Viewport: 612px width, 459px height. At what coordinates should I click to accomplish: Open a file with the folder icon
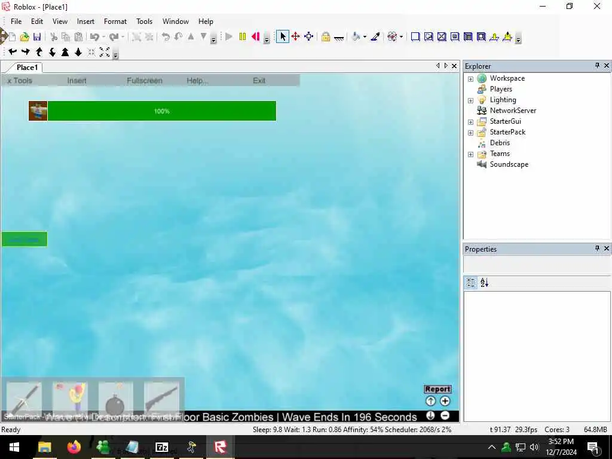tap(25, 36)
